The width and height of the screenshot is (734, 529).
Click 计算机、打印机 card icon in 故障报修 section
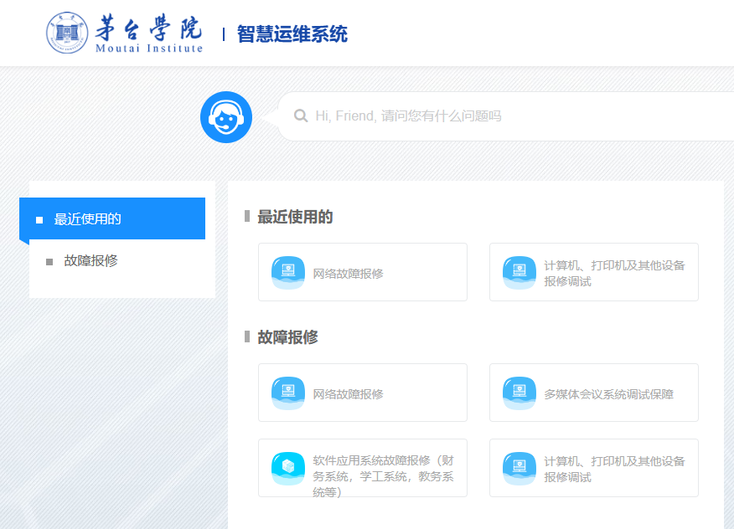[519, 468]
